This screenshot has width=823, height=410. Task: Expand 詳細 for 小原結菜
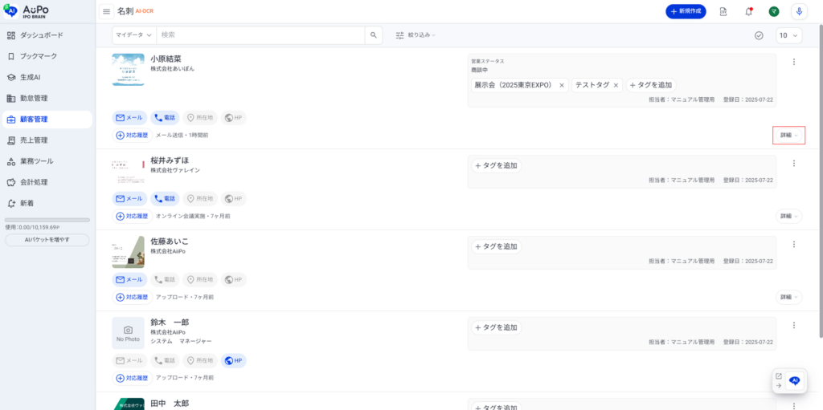pos(788,136)
